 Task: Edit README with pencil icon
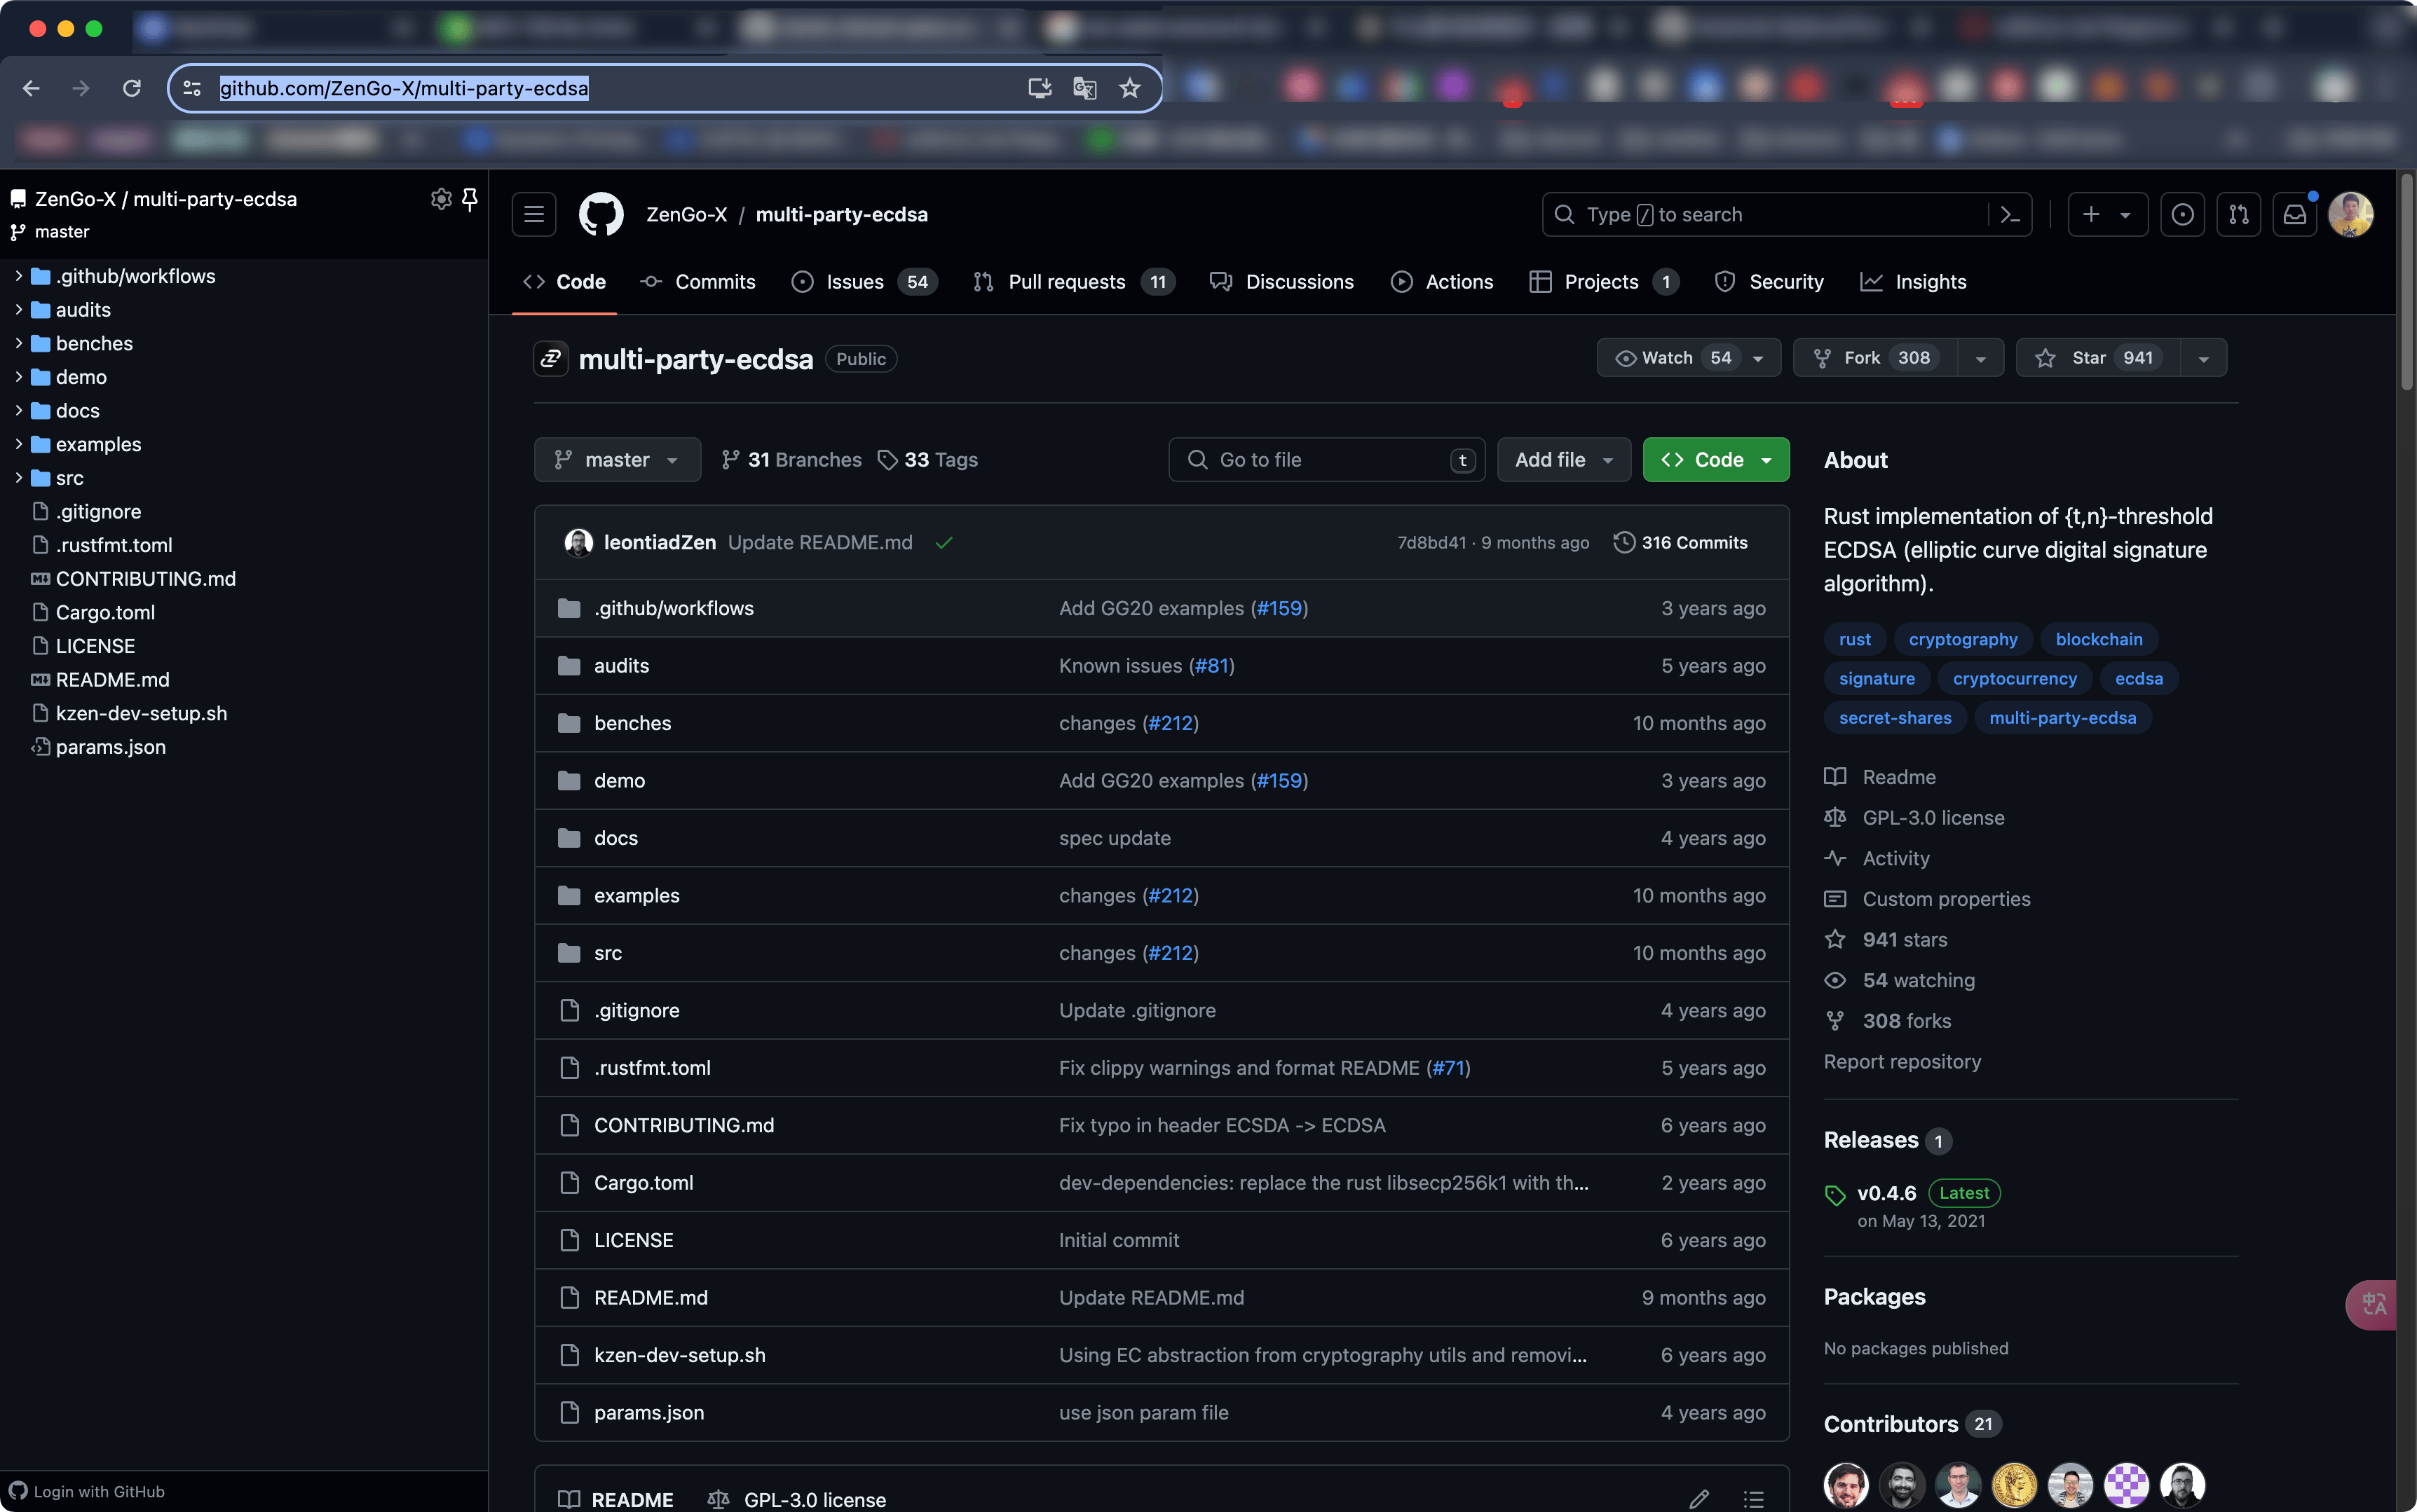coord(1698,1499)
